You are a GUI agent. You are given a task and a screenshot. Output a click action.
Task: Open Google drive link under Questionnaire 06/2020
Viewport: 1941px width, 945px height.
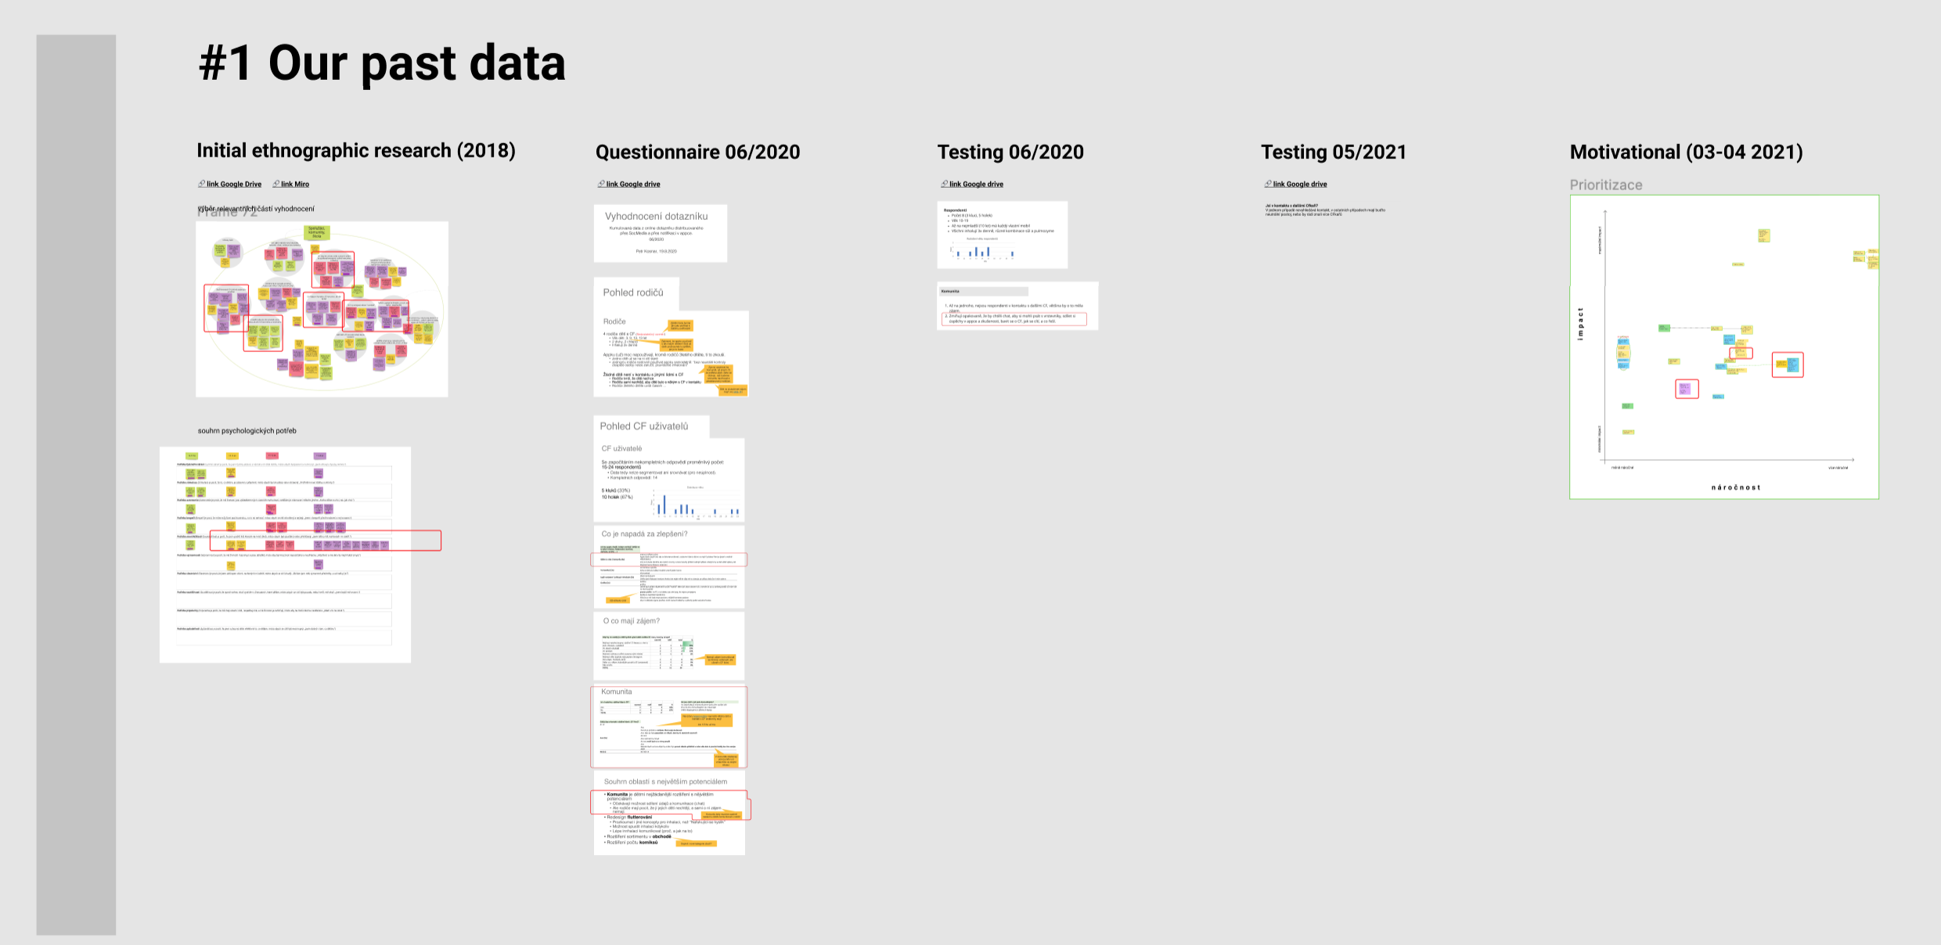[632, 185]
